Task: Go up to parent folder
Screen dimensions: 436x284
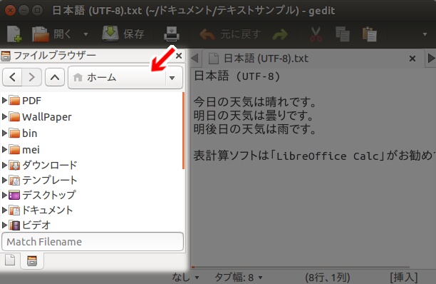Action: click(55, 77)
